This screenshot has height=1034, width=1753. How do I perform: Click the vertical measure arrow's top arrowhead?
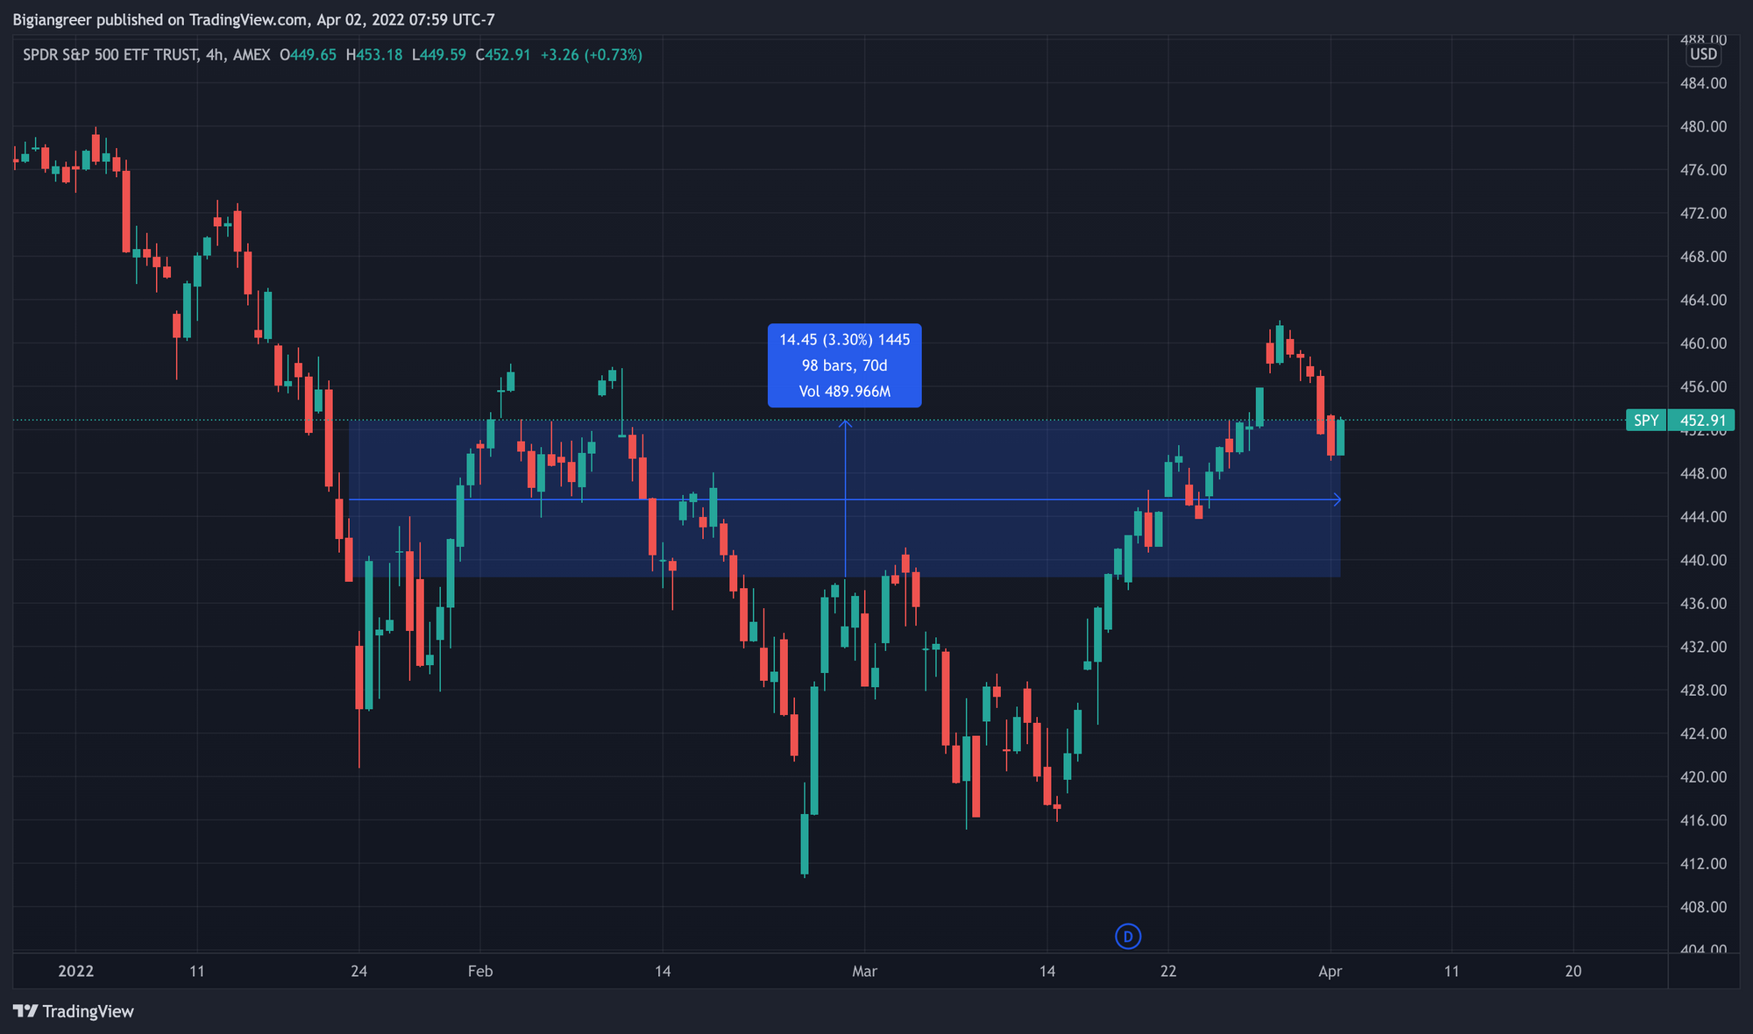[845, 424]
